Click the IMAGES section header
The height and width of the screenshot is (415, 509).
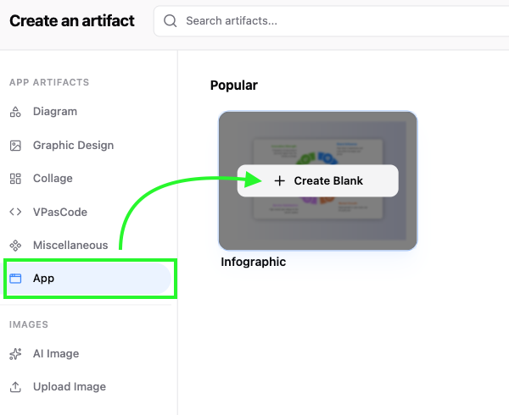(x=29, y=324)
